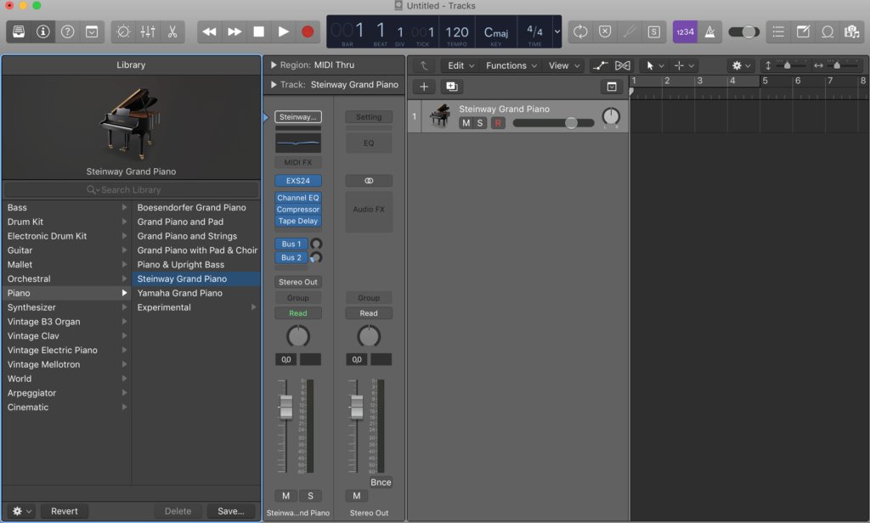The height and width of the screenshot is (523, 870).
Task: Open the Edit menu in Tracks area
Action: click(x=460, y=65)
